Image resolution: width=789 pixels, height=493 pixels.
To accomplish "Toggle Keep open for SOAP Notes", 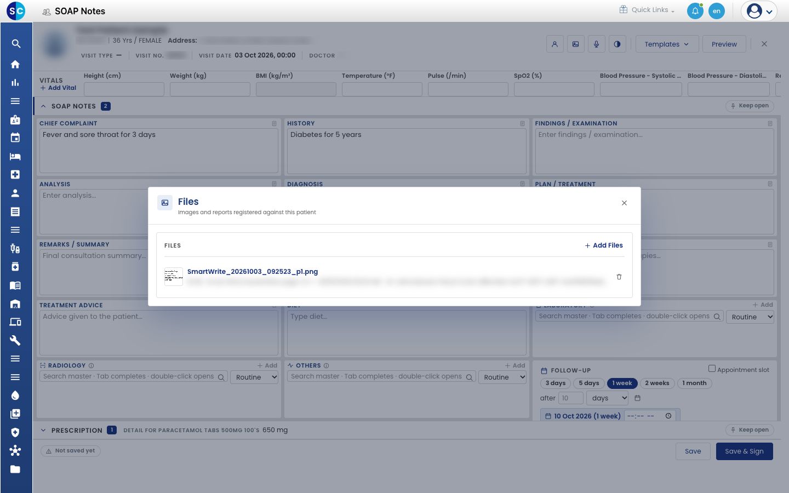I will tap(750, 106).
